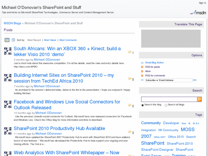
Task: Click avatar beside Building Internet Sites post
Action: 8,78
